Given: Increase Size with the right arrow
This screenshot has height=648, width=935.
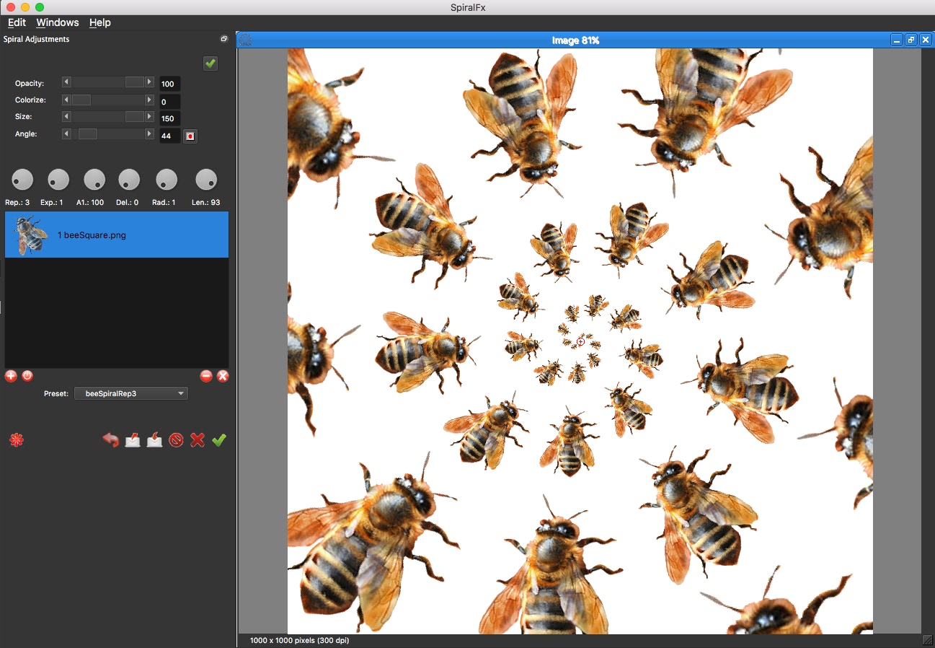Looking at the screenshot, I should tap(150, 116).
